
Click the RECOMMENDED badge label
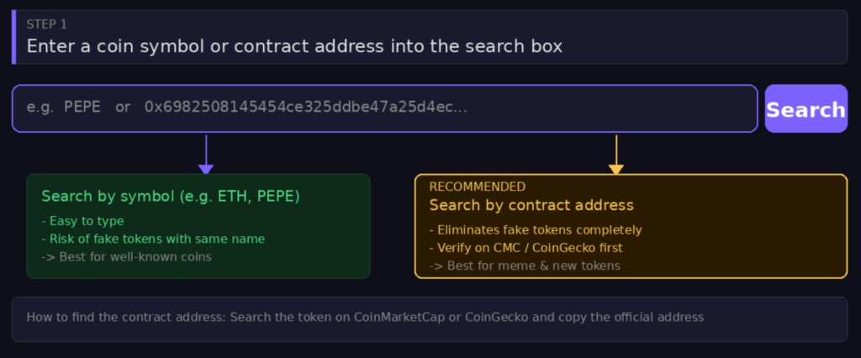click(x=477, y=187)
